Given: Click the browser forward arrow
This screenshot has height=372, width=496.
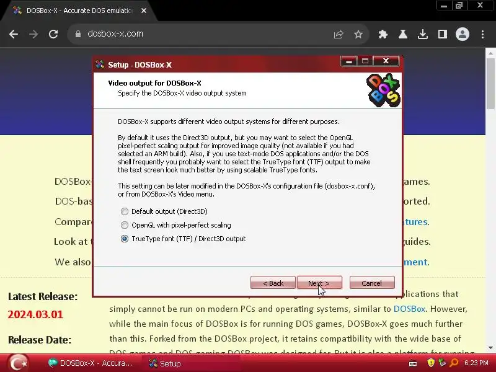Looking at the screenshot, I should coord(33,34).
